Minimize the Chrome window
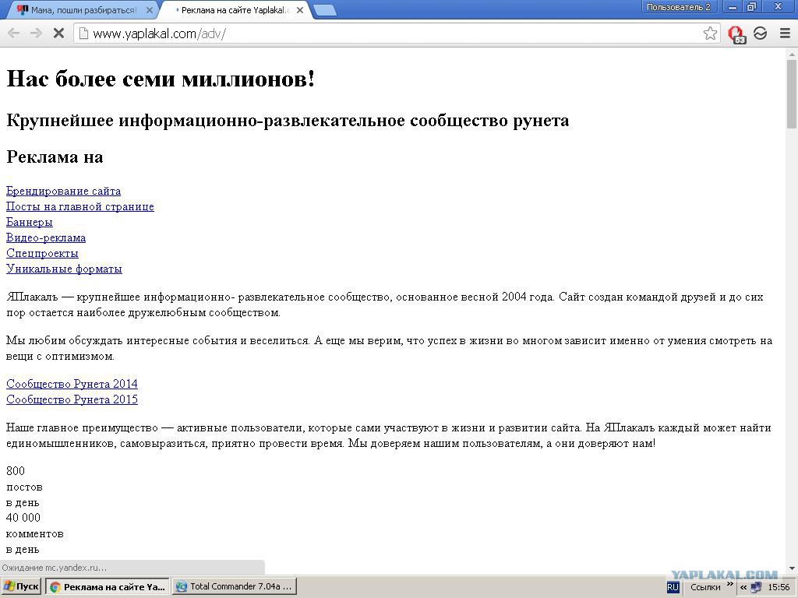The height and width of the screenshot is (598, 798). 733,7
